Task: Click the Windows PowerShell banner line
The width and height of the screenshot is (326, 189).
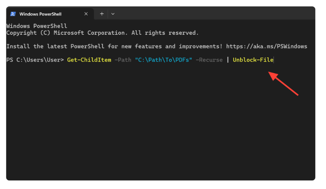Action: coord(37,26)
